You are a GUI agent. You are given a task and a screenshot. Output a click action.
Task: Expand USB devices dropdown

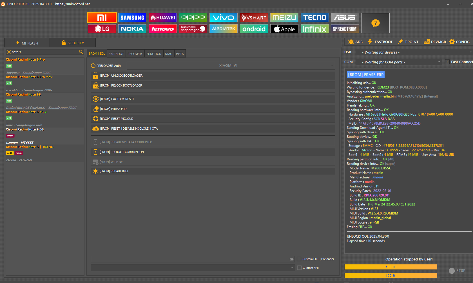[x=414, y=52]
